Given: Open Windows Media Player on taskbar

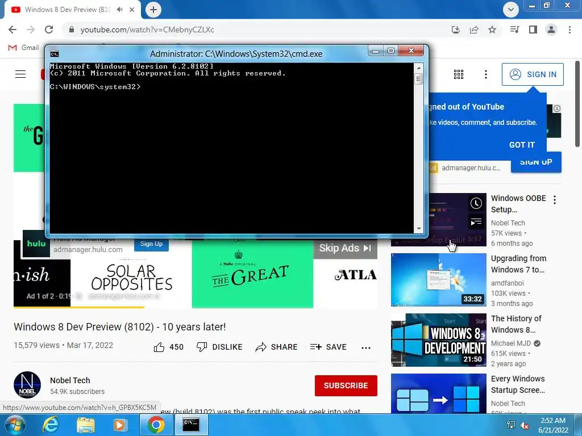Looking at the screenshot, I should coord(120,425).
